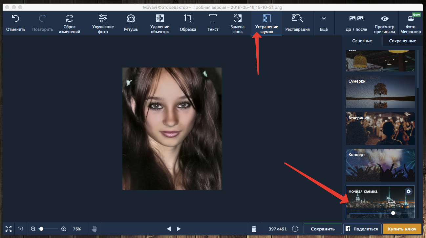Select the Вечеринка preset thumbnail
Viewport: 426px width, 238px height.
point(380,129)
